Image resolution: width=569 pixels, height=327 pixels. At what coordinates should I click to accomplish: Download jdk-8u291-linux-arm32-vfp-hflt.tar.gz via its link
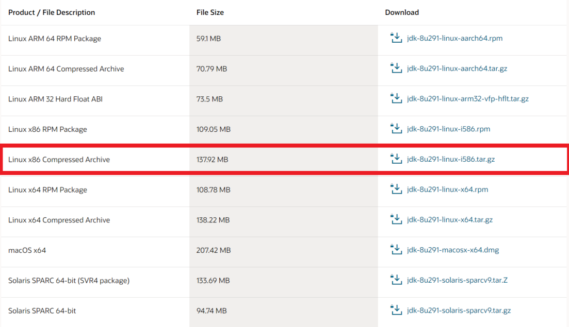click(x=468, y=99)
